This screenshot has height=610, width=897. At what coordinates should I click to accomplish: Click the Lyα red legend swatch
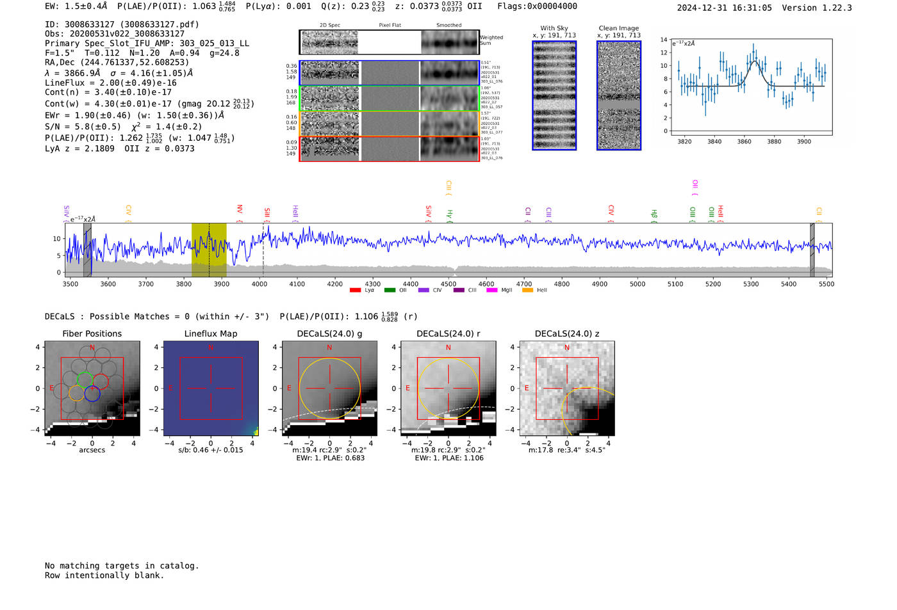(x=355, y=291)
